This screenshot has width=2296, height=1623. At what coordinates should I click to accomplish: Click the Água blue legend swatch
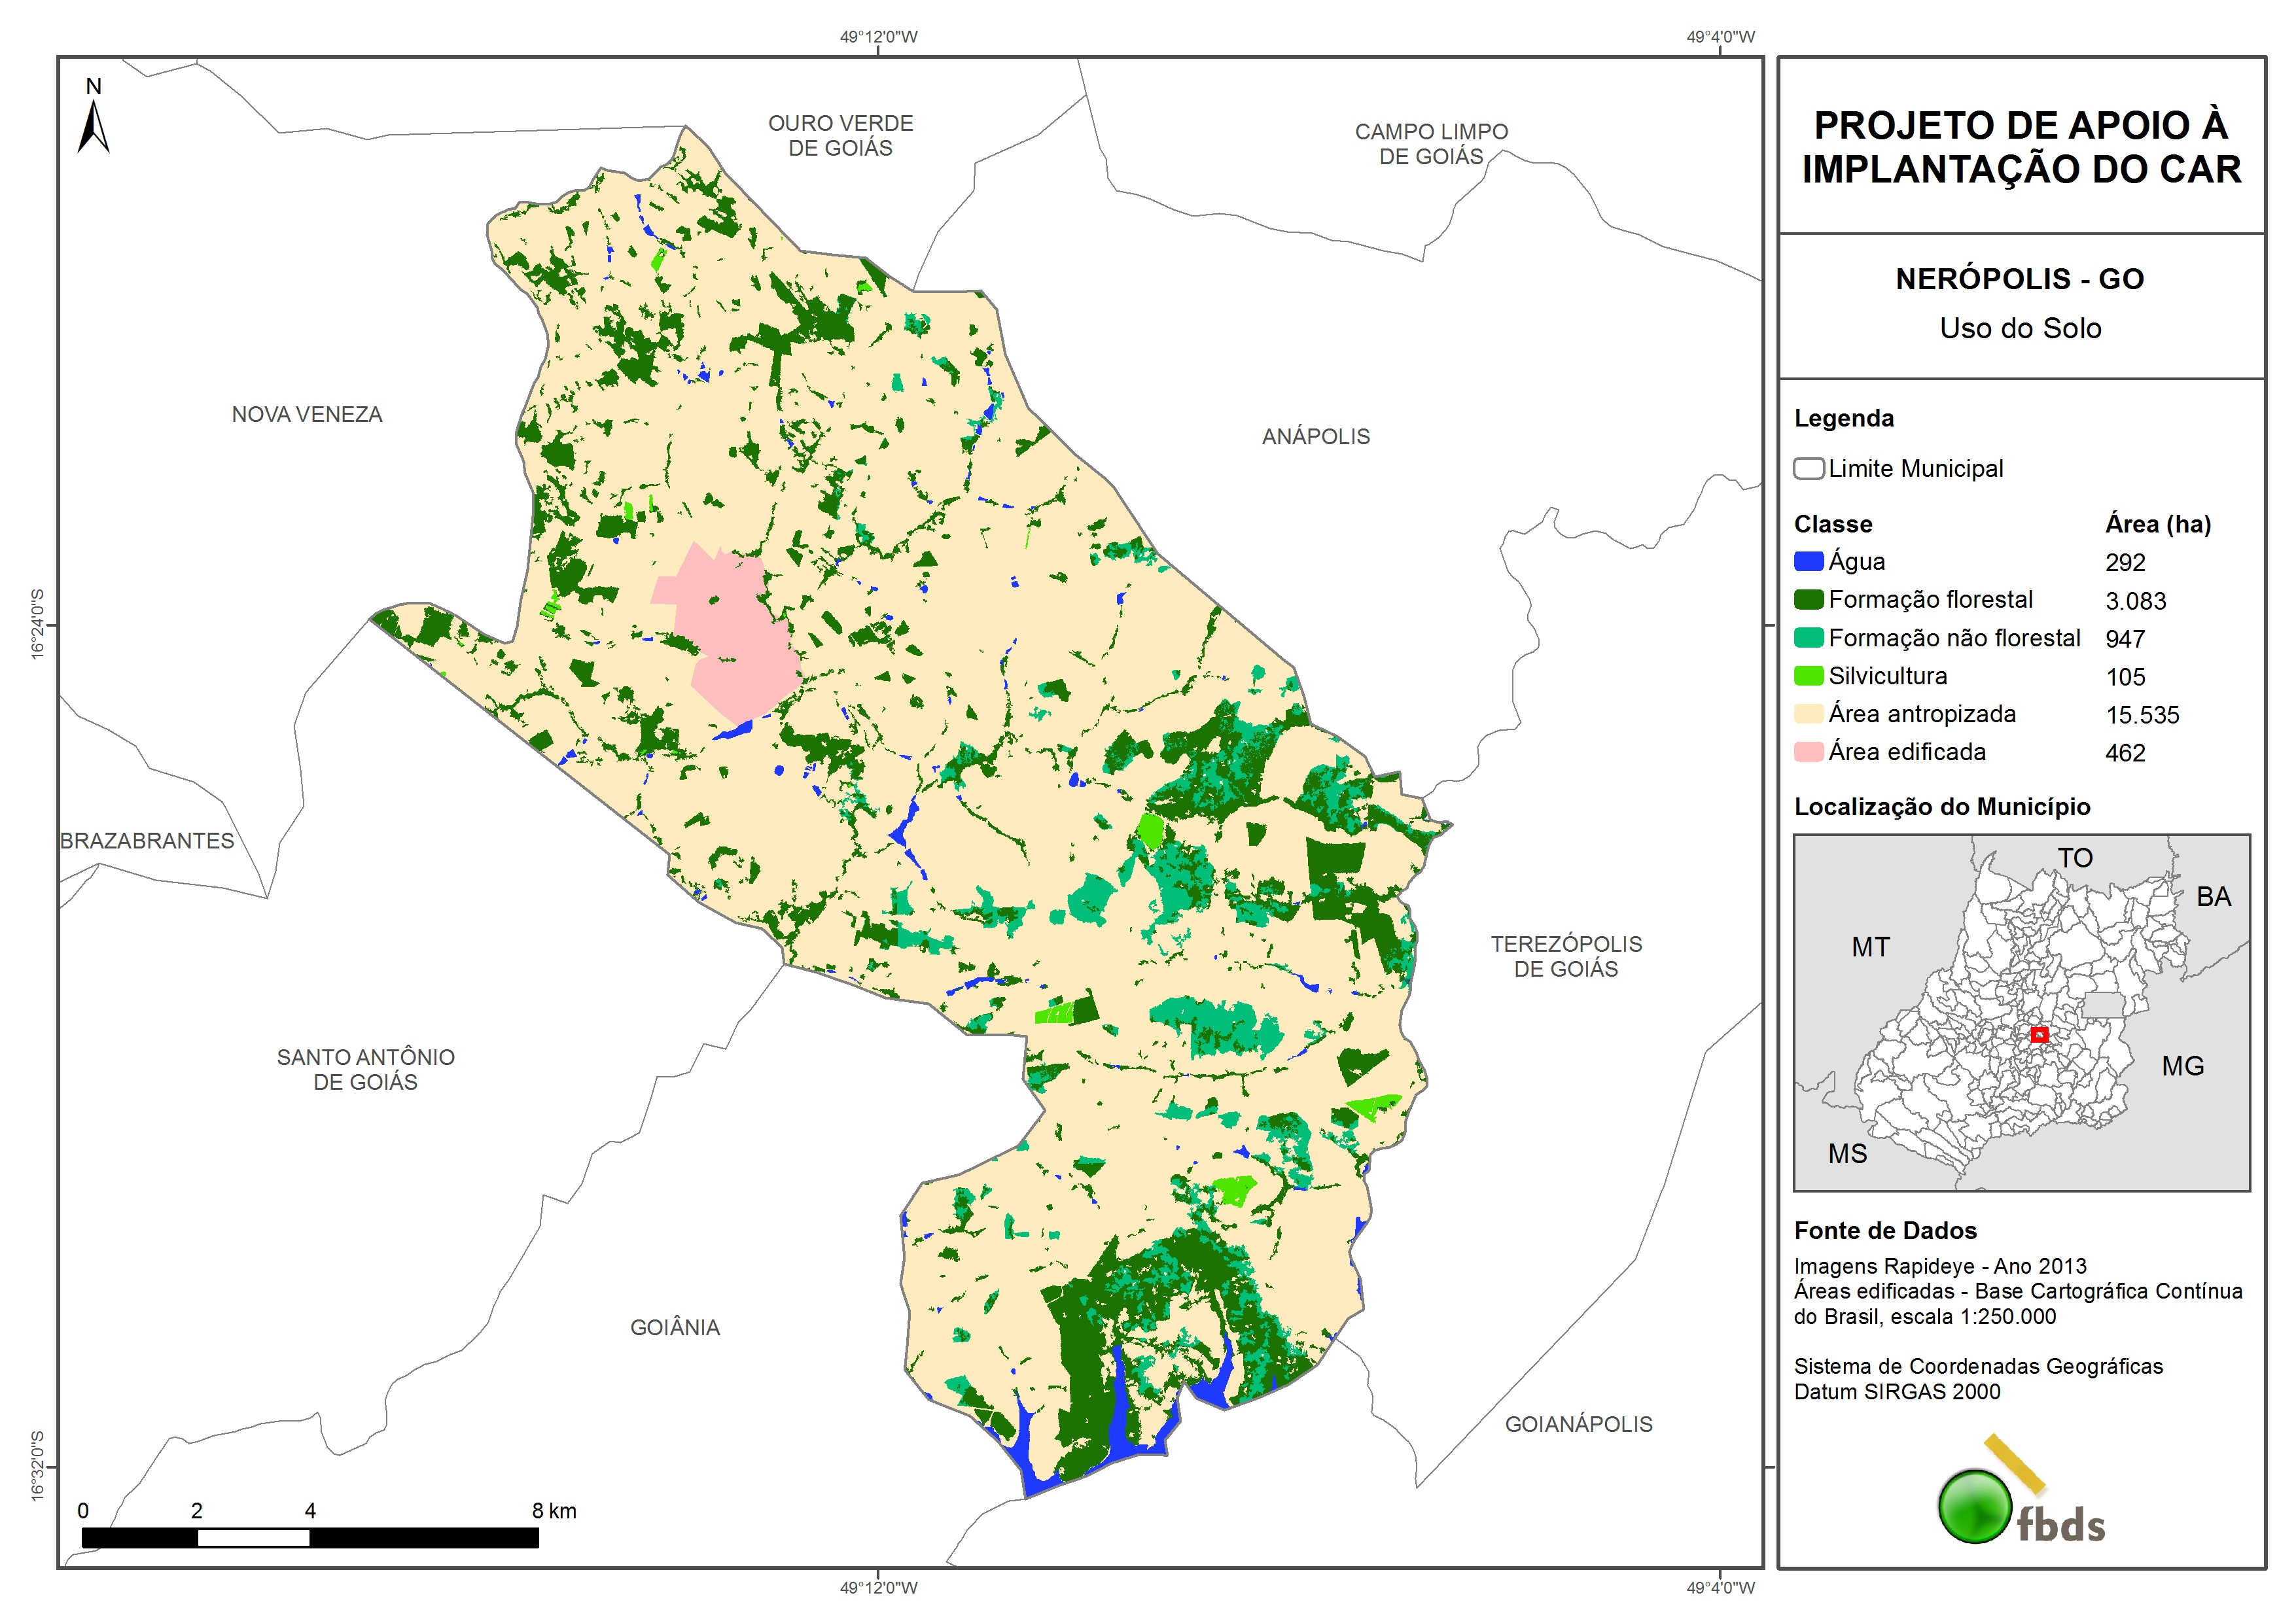[1808, 561]
